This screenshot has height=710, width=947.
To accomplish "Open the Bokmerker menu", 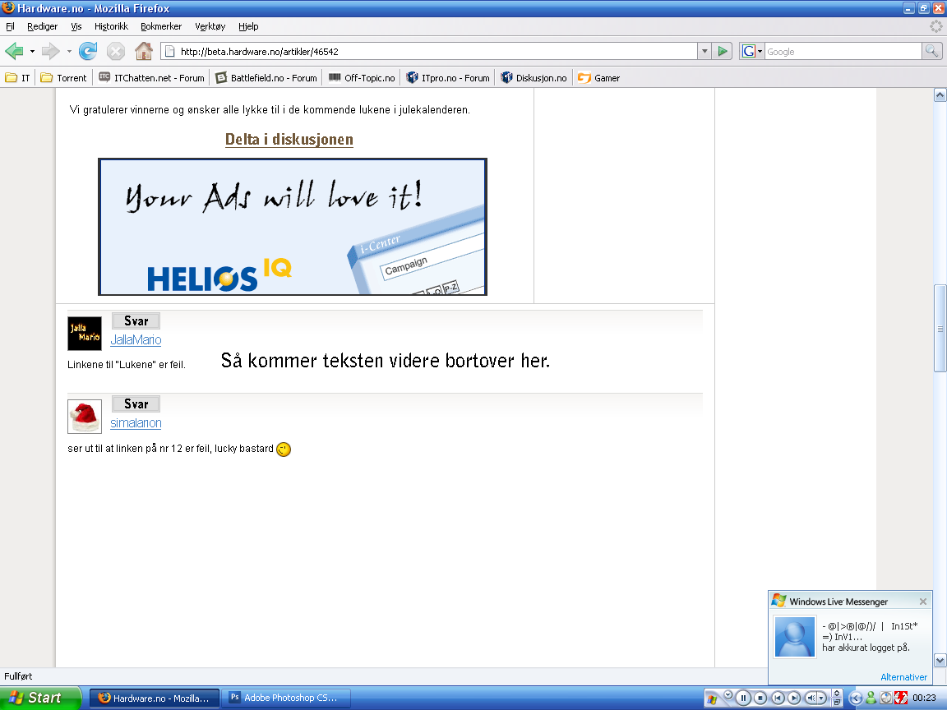I will (160, 26).
